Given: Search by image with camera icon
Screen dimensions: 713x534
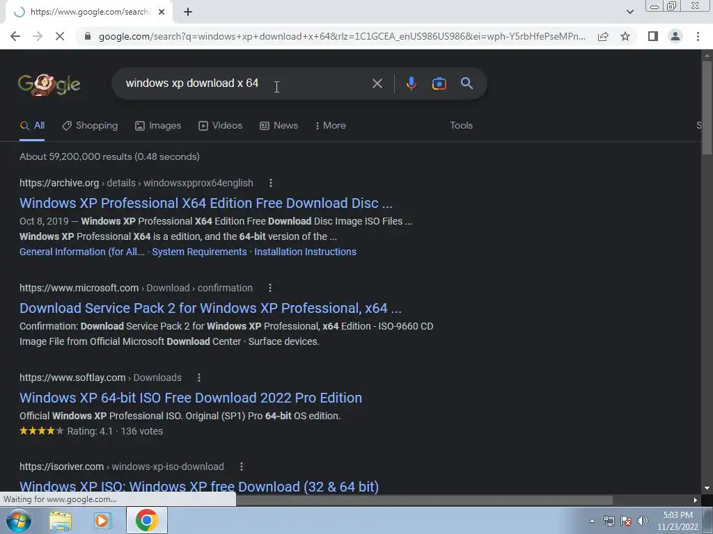Looking at the screenshot, I should pos(439,83).
